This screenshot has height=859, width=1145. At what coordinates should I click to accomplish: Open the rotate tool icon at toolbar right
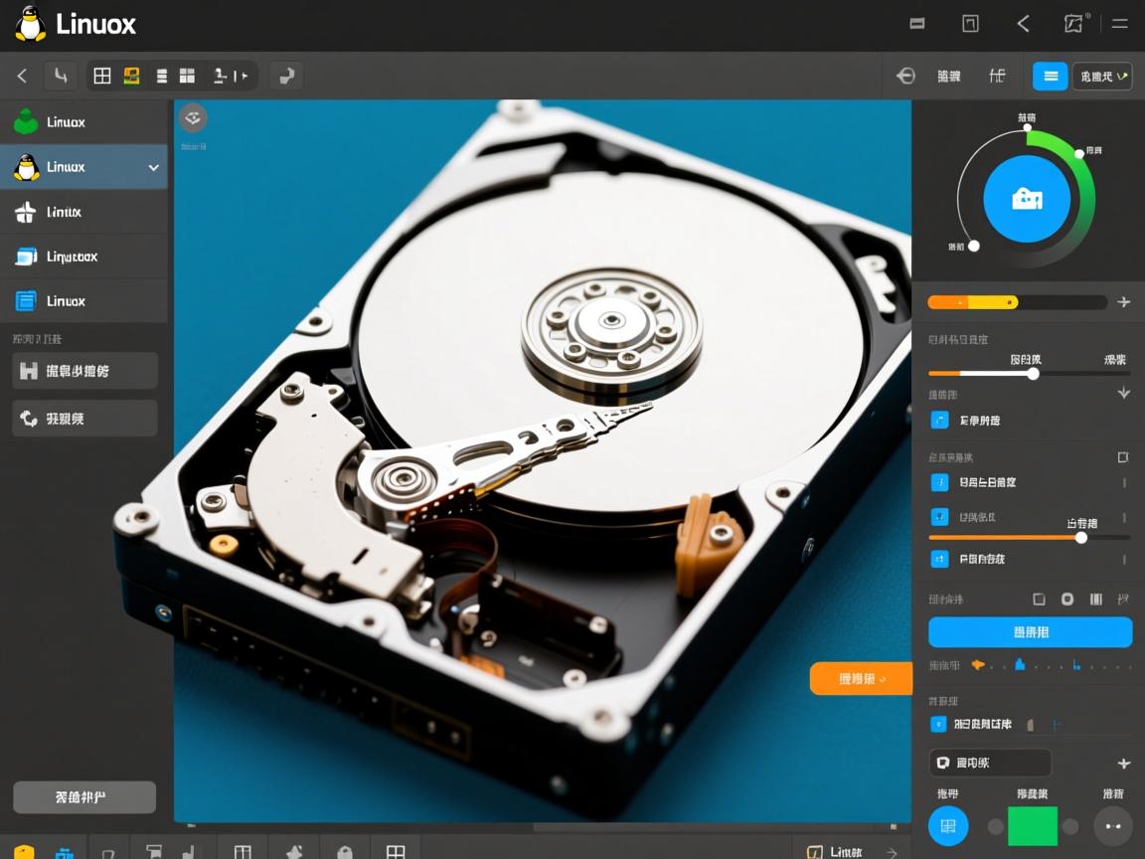tap(286, 75)
